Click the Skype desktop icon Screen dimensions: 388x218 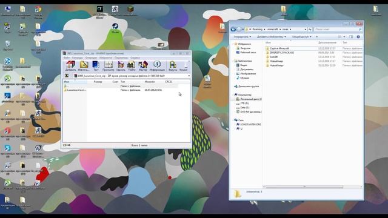[x=7, y=151]
